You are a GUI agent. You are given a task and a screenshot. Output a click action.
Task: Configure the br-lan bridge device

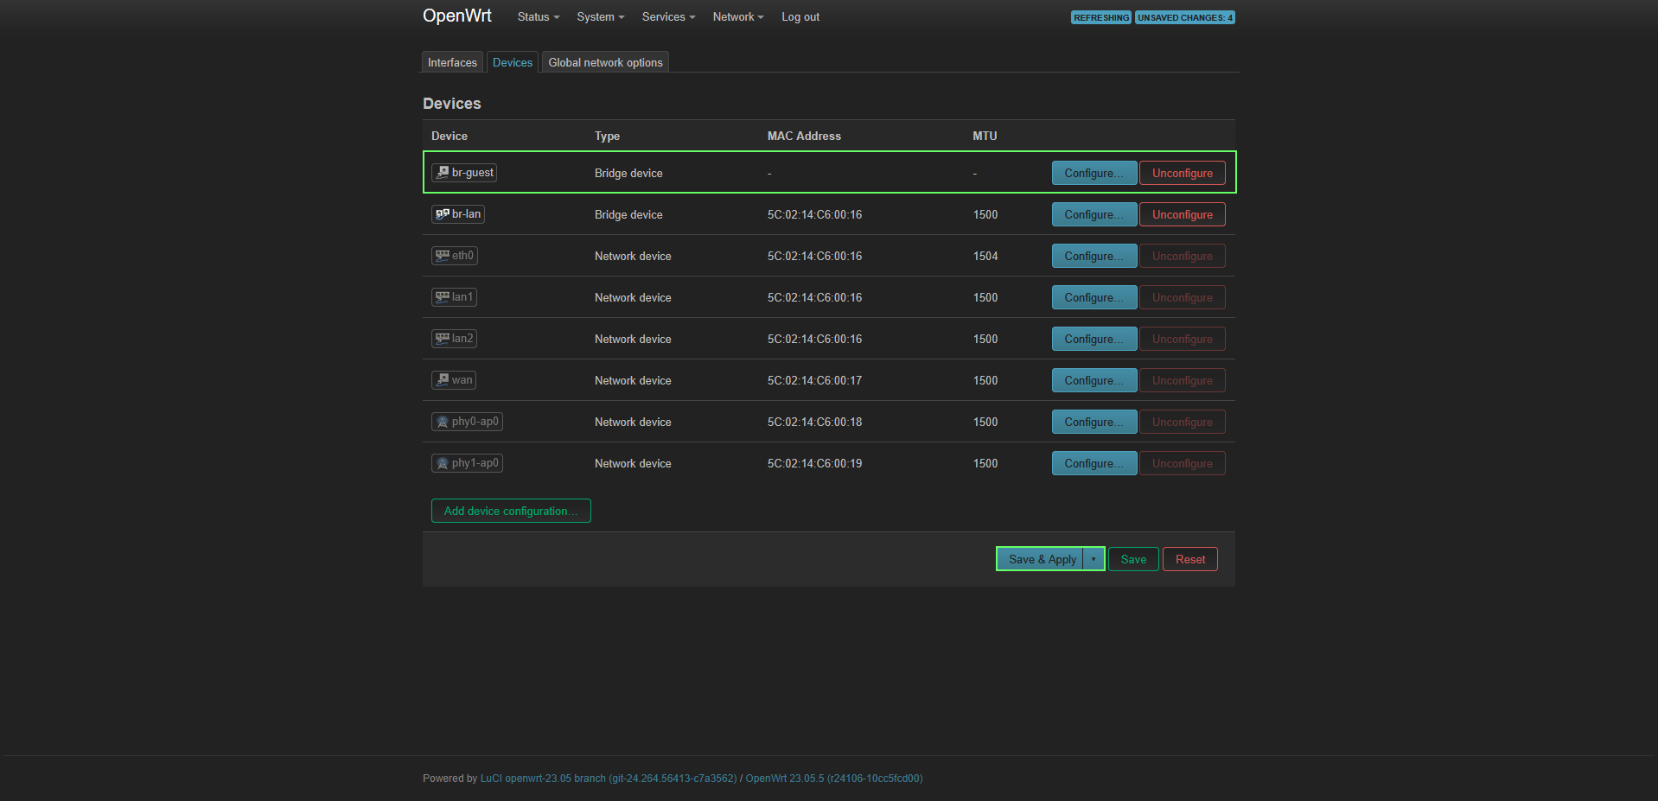click(1094, 214)
